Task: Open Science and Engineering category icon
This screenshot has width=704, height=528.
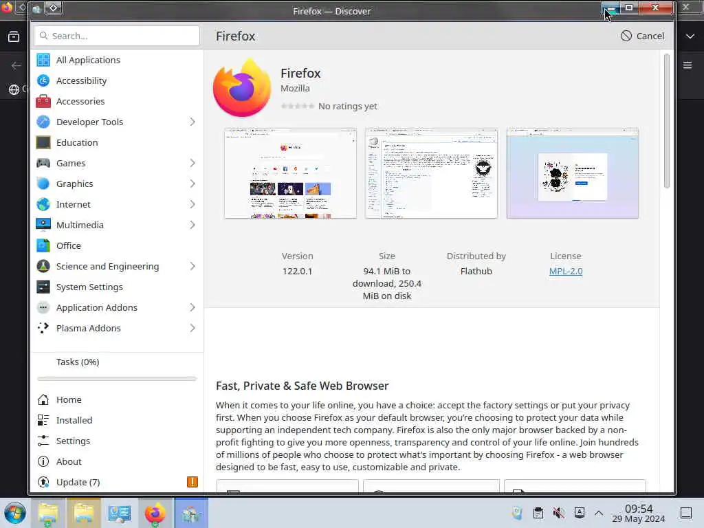Action: (x=43, y=266)
